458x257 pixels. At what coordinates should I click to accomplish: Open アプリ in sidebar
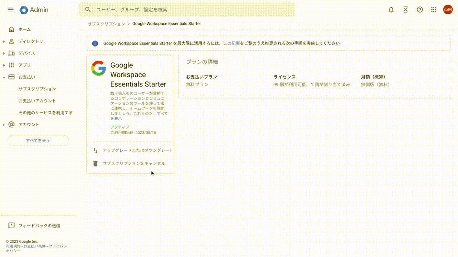click(x=25, y=65)
